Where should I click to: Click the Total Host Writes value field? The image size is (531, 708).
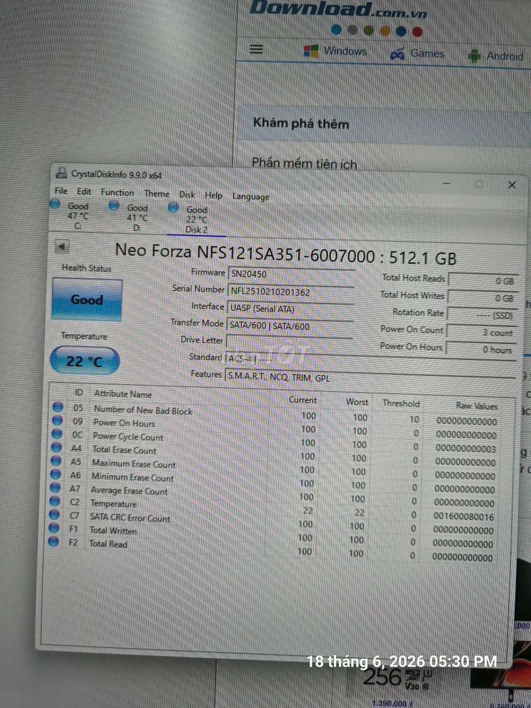click(482, 298)
